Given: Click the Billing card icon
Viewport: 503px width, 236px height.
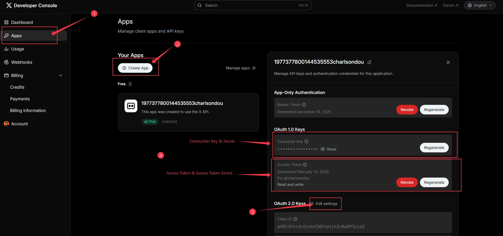Looking at the screenshot, I should (6, 75).
